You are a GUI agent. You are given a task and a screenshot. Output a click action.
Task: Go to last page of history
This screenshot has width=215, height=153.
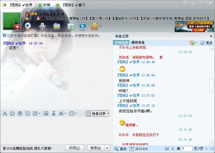point(212,149)
